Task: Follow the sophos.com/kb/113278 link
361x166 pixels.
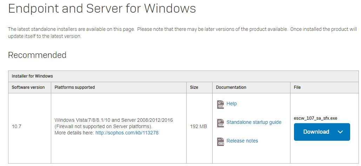Action: coord(127,133)
